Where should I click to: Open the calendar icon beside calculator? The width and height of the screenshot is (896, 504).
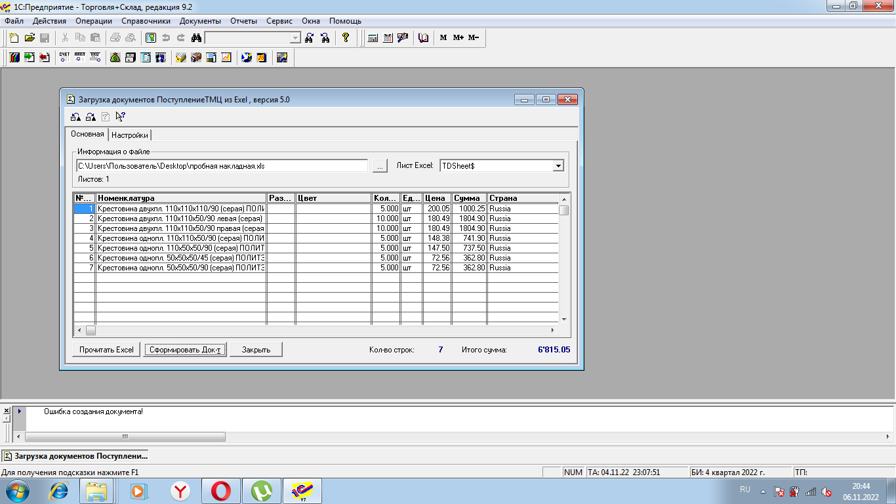388,38
